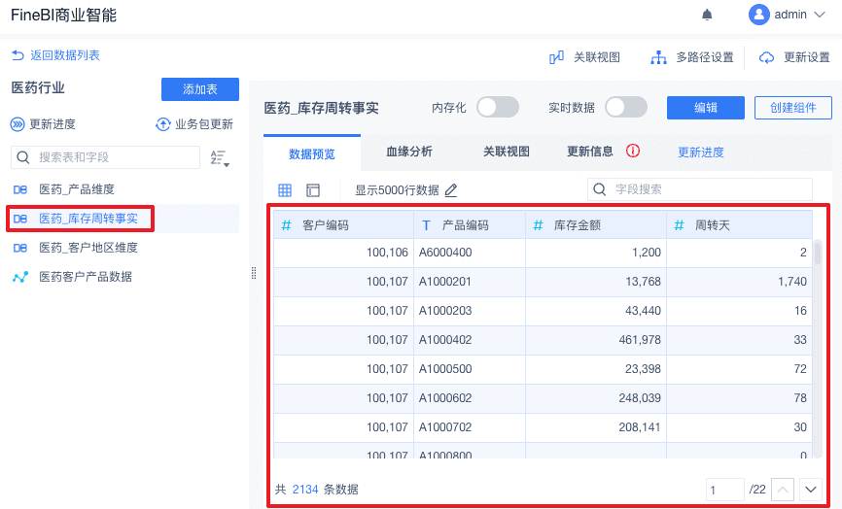Click the preview table vertical scrollbar
This screenshot has width=842, height=509.
818,253
